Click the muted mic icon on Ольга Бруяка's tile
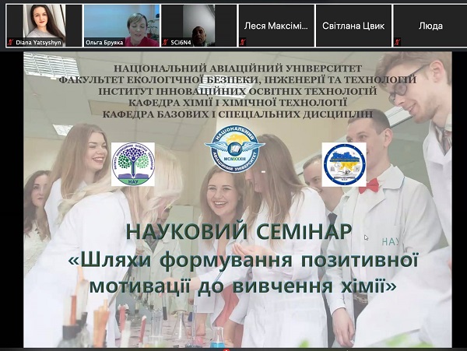The height and width of the screenshot is (351, 467). point(87,43)
